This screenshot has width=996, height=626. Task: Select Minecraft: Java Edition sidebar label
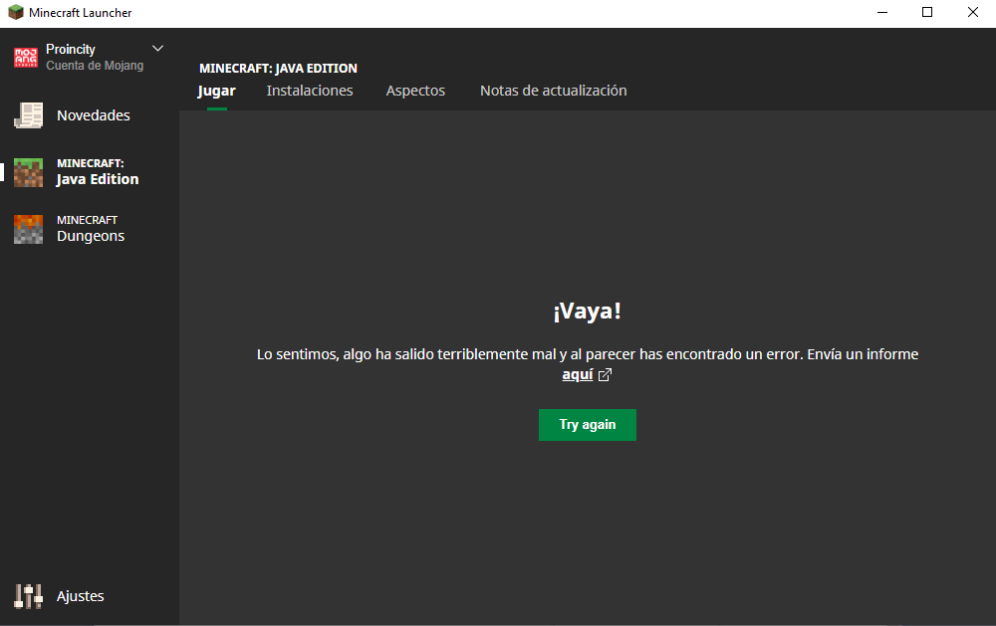click(98, 172)
